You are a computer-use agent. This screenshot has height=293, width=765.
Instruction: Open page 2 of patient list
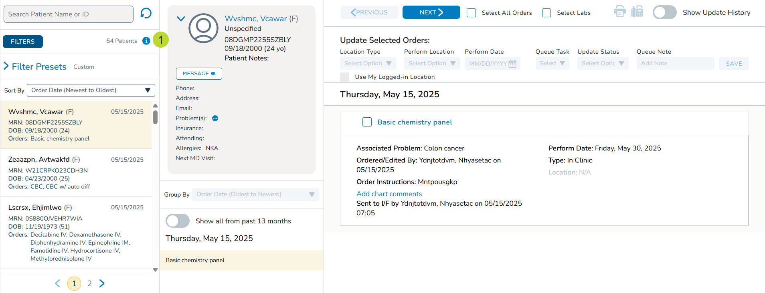(x=89, y=283)
